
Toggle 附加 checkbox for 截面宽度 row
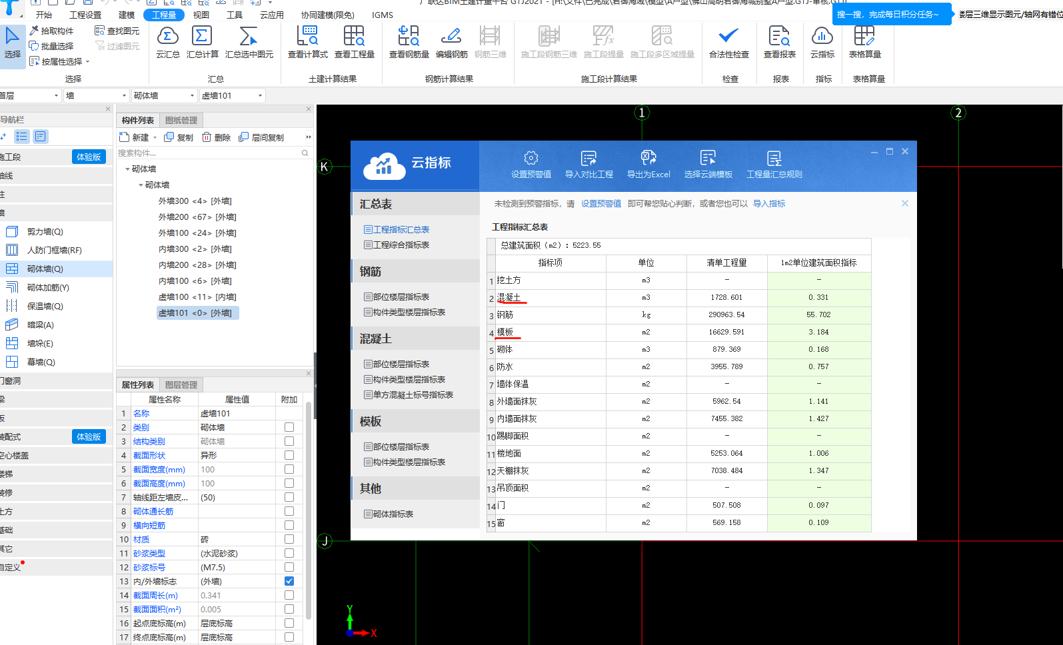pos(289,469)
